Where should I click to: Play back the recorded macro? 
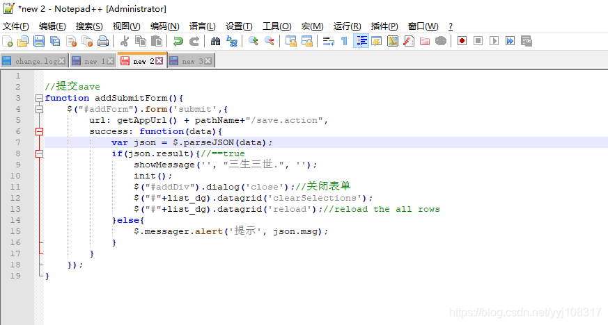[x=494, y=41]
